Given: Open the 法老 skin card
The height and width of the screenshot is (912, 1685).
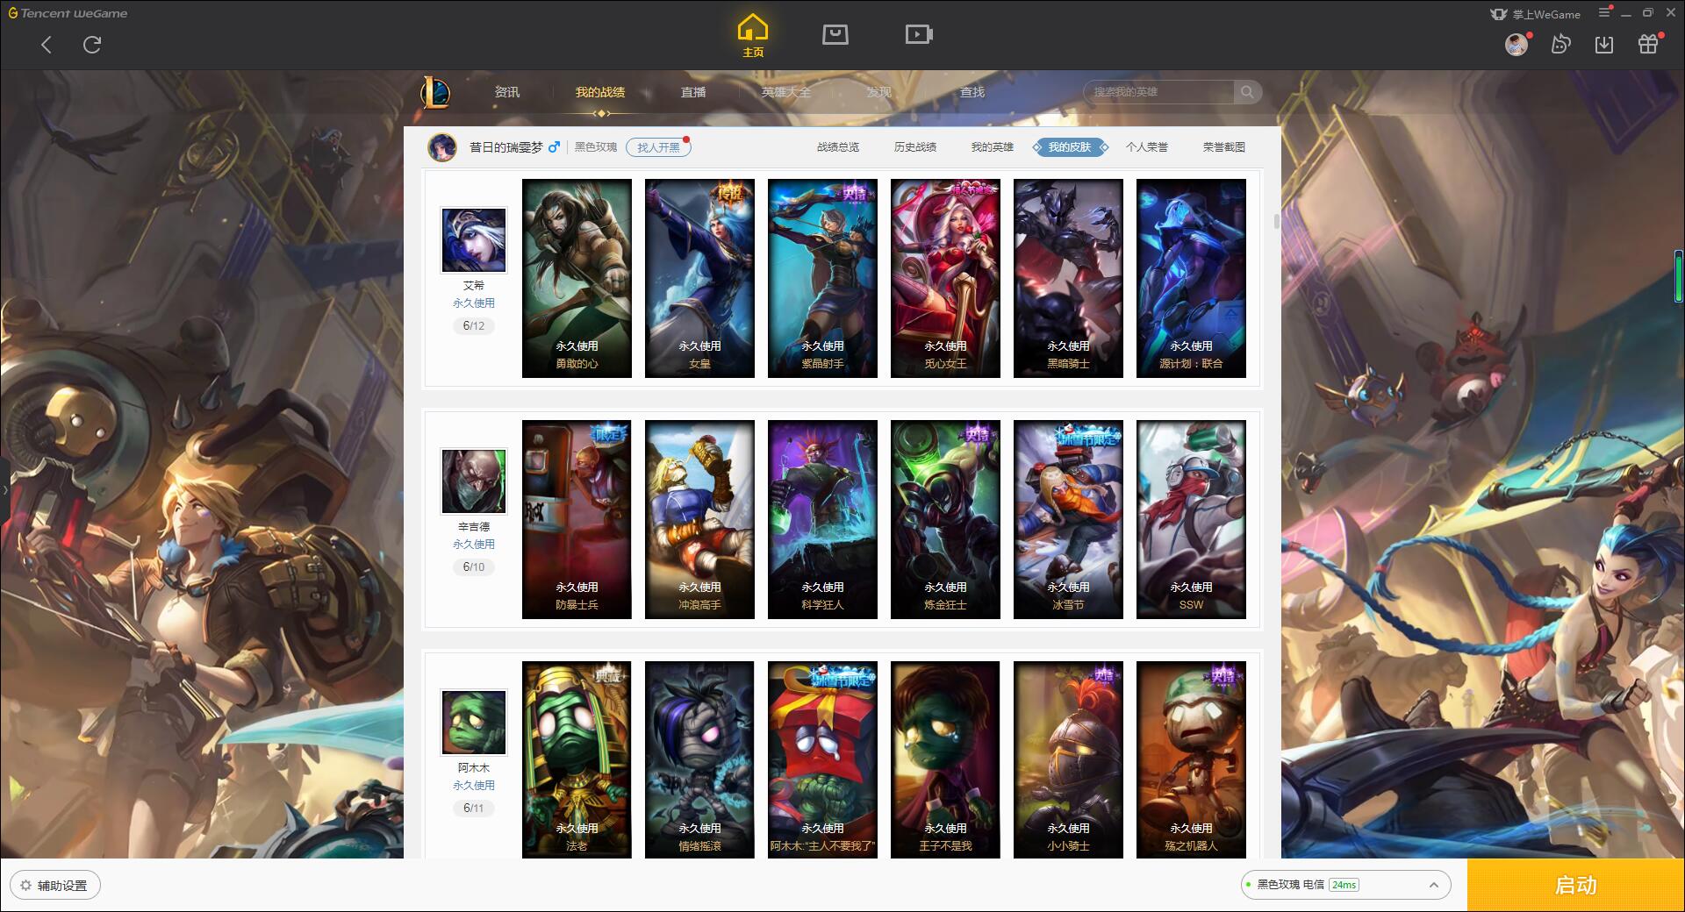Looking at the screenshot, I should point(577,759).
